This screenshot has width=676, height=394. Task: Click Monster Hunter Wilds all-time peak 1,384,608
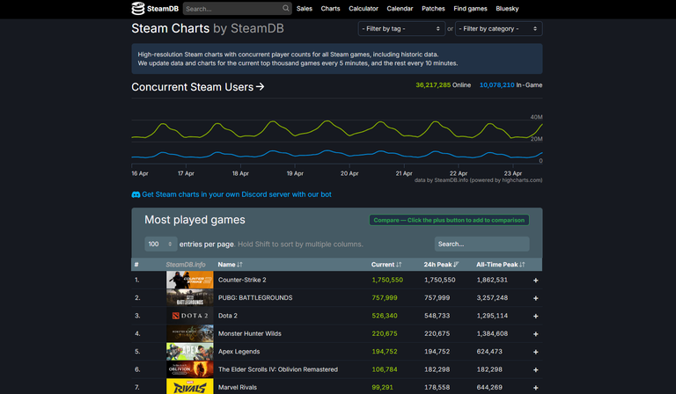(492, 333)
